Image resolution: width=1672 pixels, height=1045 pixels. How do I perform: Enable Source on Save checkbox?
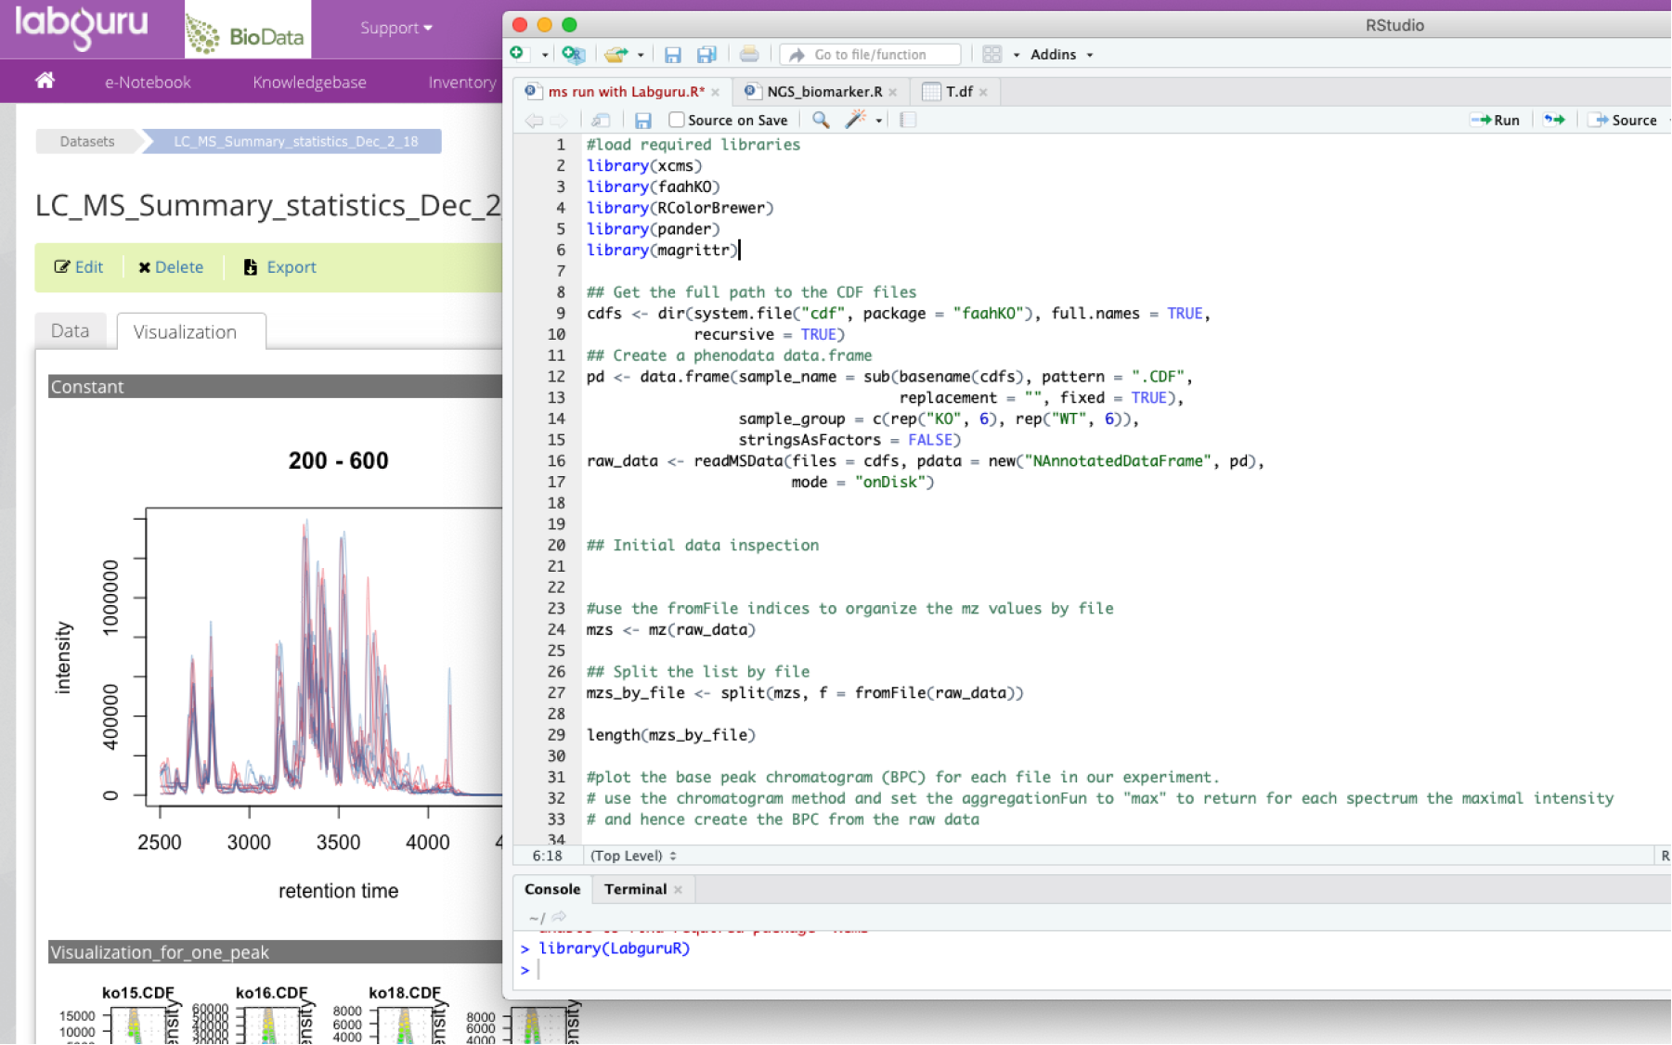click(x=677, y=120)
